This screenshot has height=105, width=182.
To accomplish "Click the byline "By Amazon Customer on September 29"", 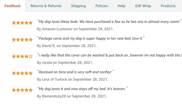I will pos(75,29).
